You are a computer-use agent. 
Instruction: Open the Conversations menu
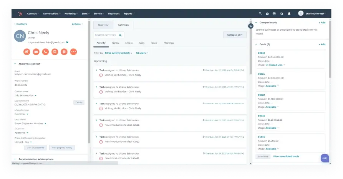point(51,13)
